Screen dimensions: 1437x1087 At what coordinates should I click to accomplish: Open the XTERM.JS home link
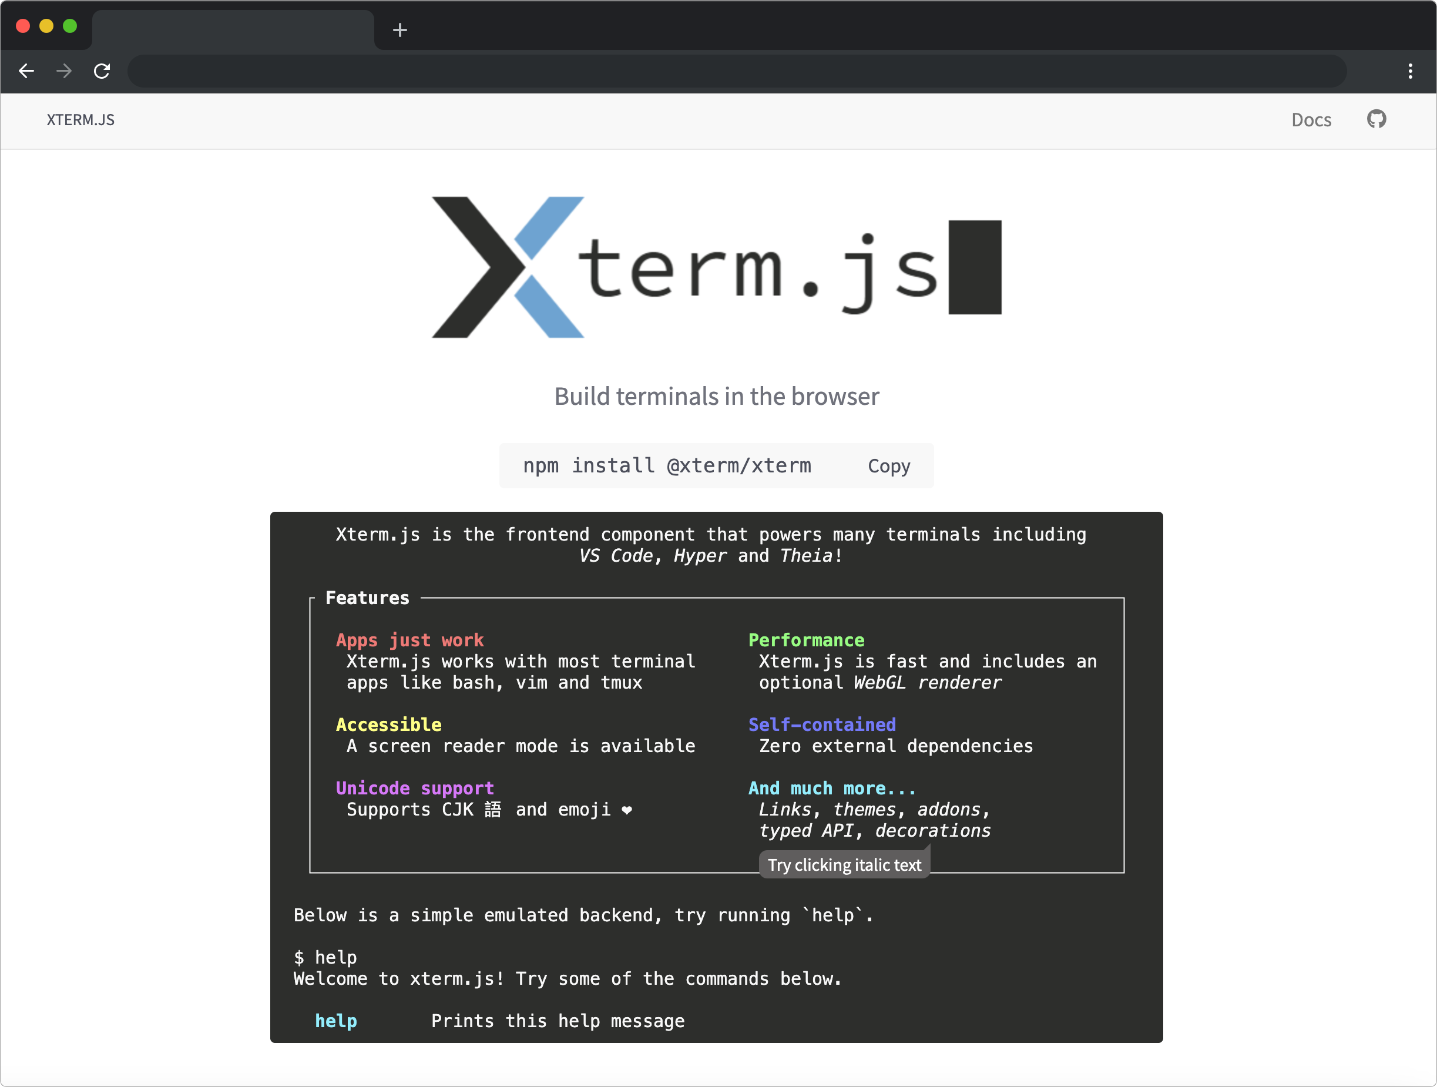(80, 119)
